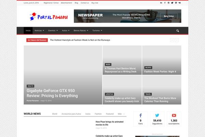Viewport: 205px width, 137px height.
Task: Click the RECIPES category tag
Action: [x=148, y=67]
